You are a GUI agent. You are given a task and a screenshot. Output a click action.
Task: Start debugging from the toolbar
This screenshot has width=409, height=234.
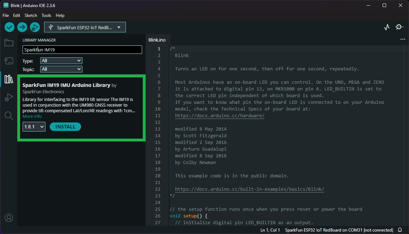(x=35, y=27)
